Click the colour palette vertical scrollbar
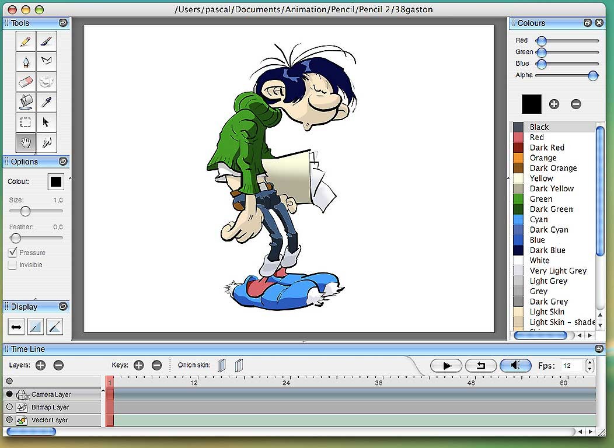 tap(599, 191)
